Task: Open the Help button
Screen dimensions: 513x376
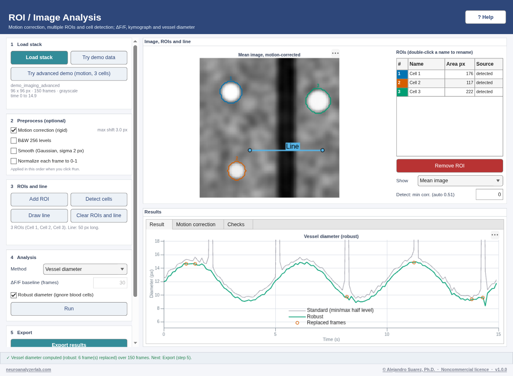Action: tap(486, 17)
